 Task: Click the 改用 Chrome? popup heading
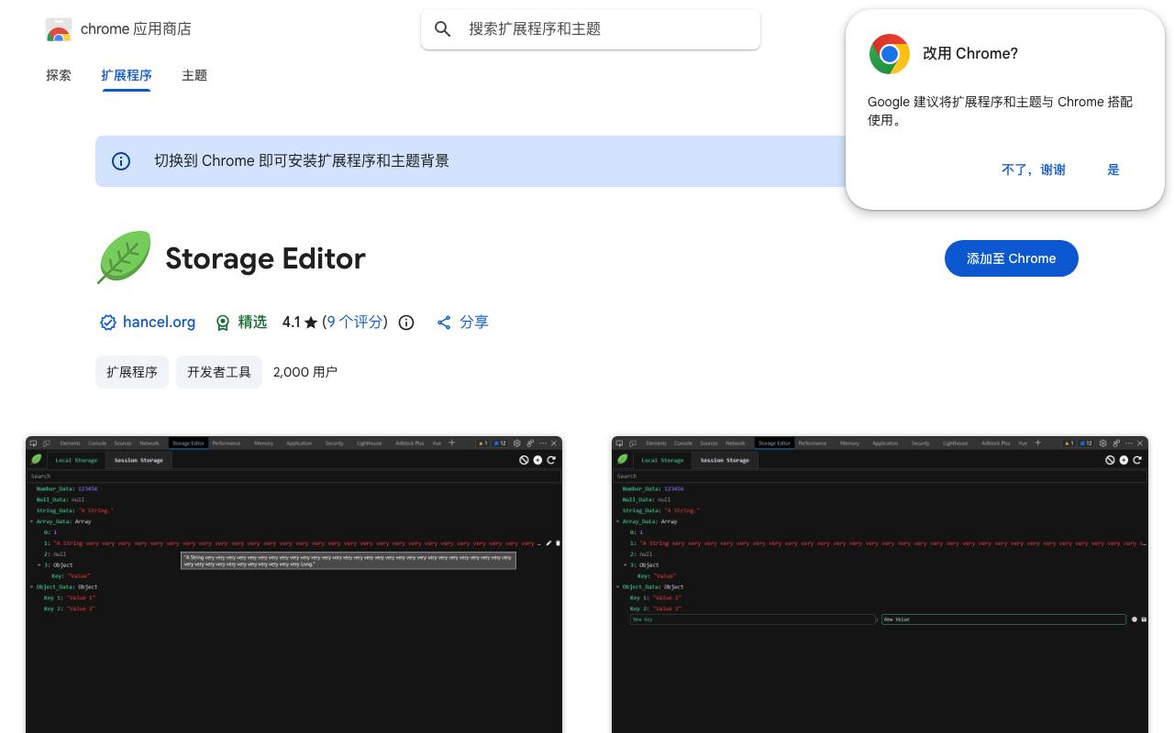pyautogui.click(x=970, y=54)
